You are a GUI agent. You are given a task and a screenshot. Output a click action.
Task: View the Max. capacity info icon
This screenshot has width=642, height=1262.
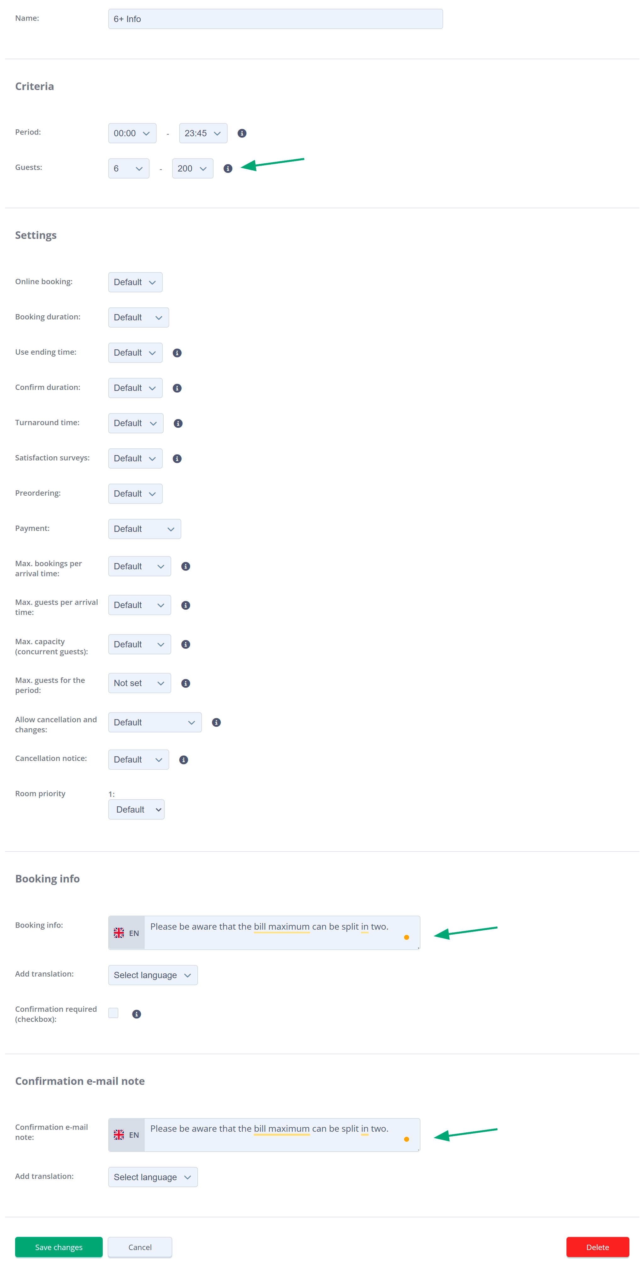pyautogui.click(x=185, y=644)
